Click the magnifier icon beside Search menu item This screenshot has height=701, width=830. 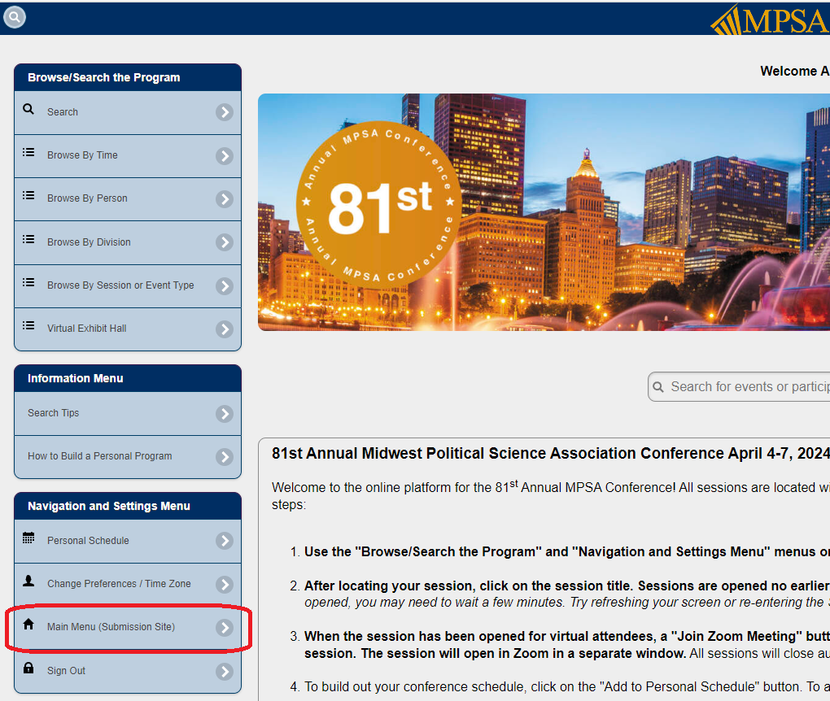[x=28, y=110]
